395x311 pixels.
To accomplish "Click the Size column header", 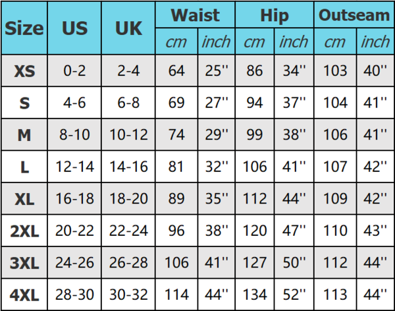I will [24, 28].
